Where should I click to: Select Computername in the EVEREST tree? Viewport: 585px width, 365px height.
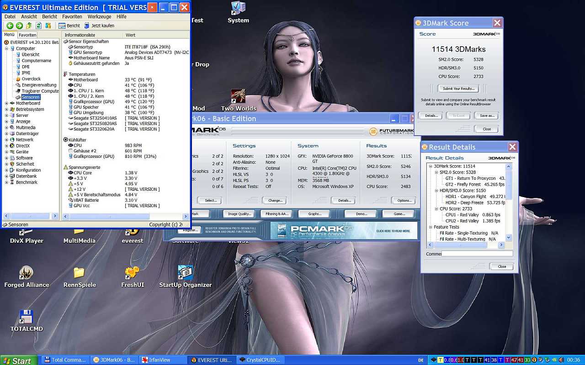coord(37,61)
